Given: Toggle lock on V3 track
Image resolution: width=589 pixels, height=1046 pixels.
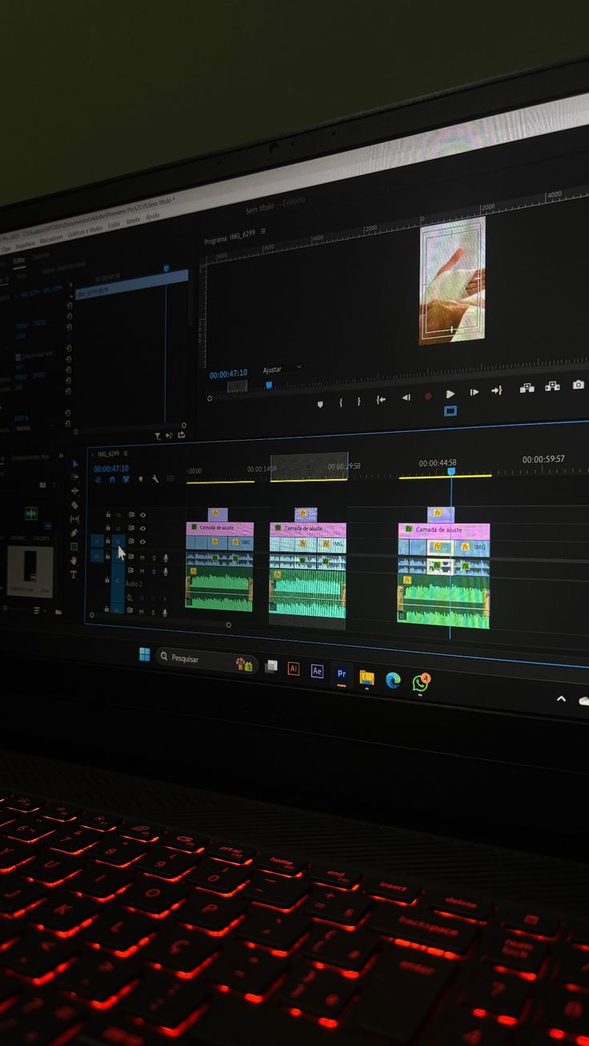Looking at the screenshot, I should [x=107, y=515].
